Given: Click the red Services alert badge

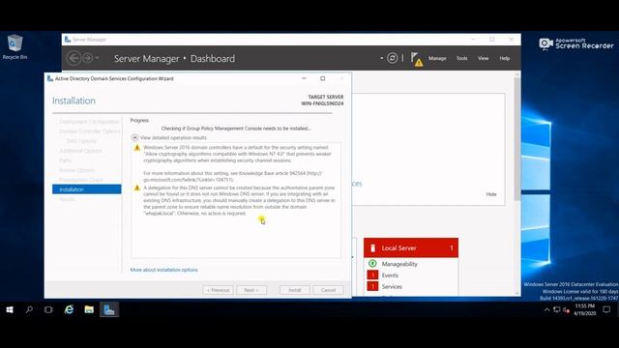Looking at the screenshot, I should tap(372, 286).
